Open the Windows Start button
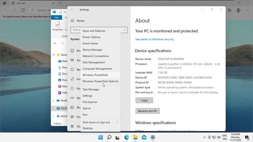The height and width of the screenshot is (142, 253). [x=100, y=137]
